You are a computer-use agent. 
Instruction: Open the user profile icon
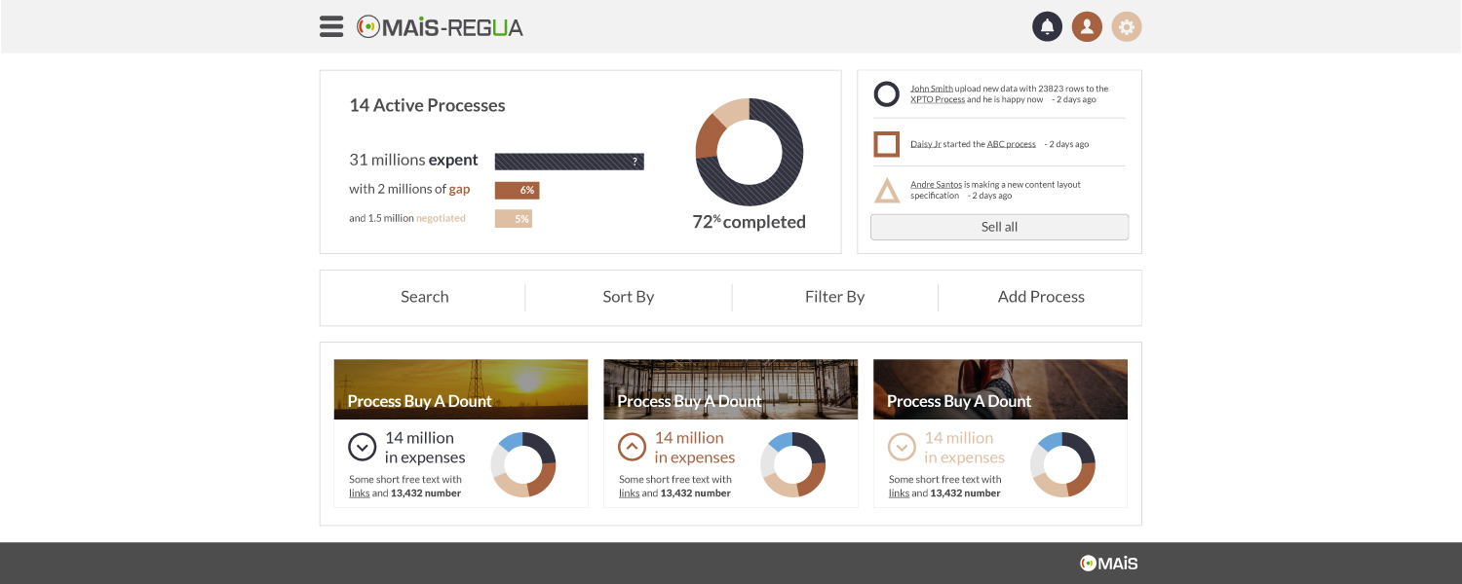pyautogui.click(x=1087, y=27)
